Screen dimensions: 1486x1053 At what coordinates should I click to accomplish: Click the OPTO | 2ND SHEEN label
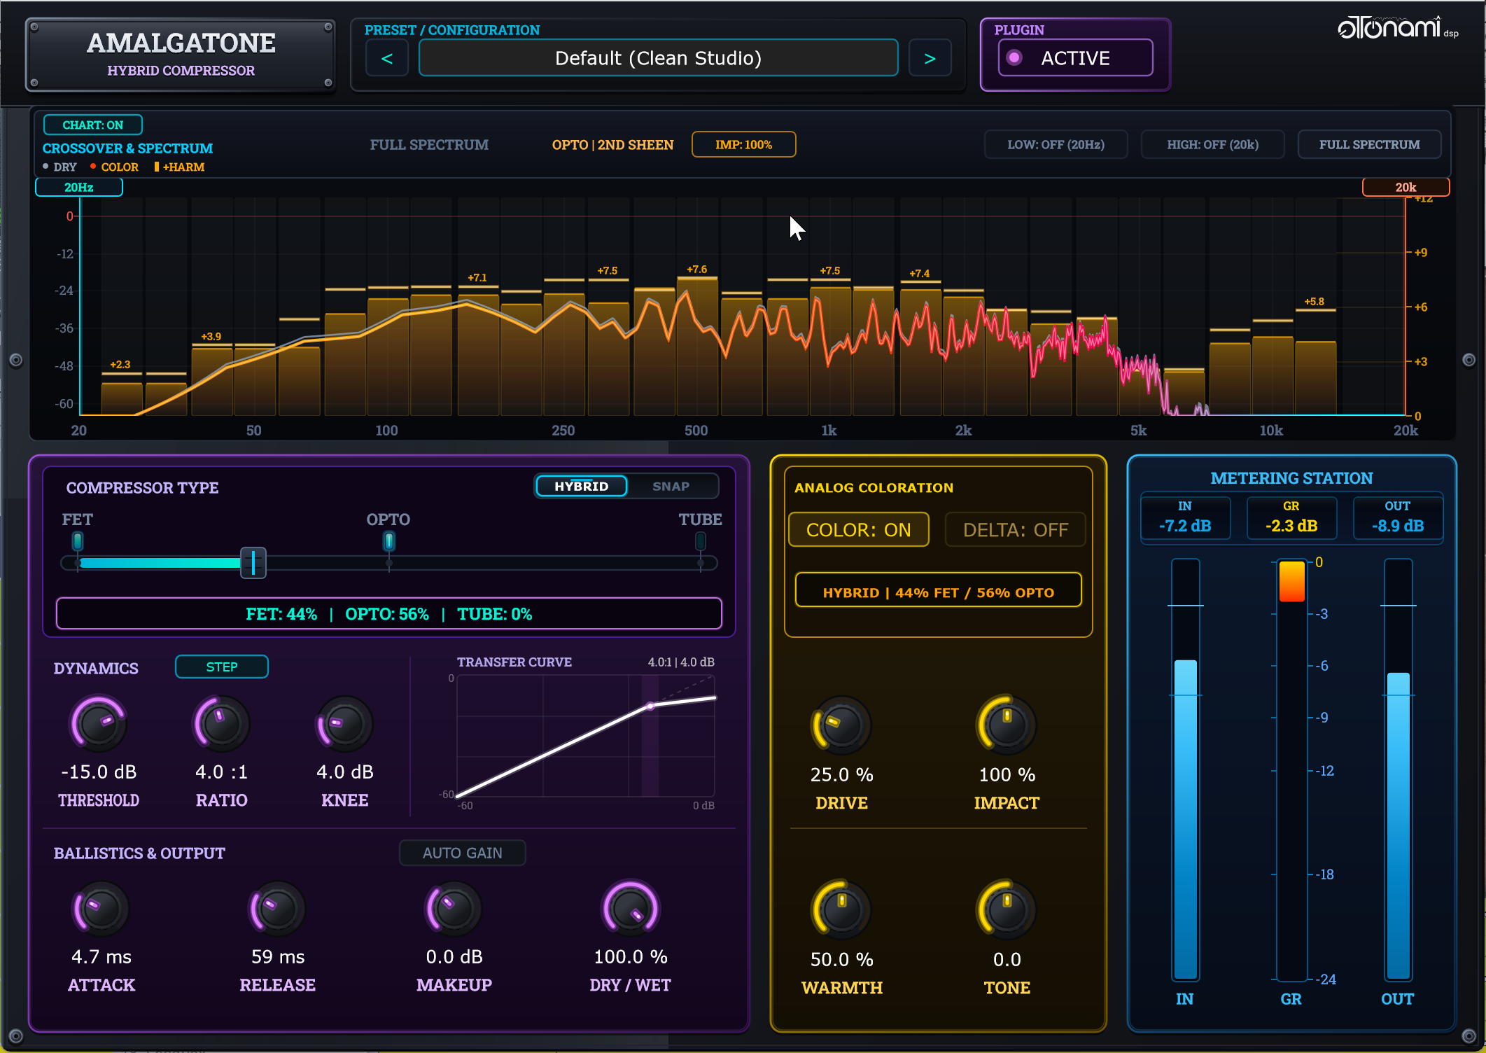pyautogui.click(x=612, y=144)
